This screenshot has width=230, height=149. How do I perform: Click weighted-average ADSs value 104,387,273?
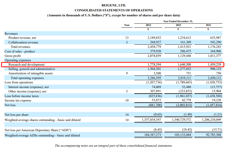[x=153, y=135]
